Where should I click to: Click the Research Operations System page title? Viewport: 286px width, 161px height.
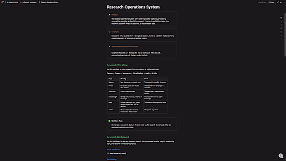tap(133, 7)
